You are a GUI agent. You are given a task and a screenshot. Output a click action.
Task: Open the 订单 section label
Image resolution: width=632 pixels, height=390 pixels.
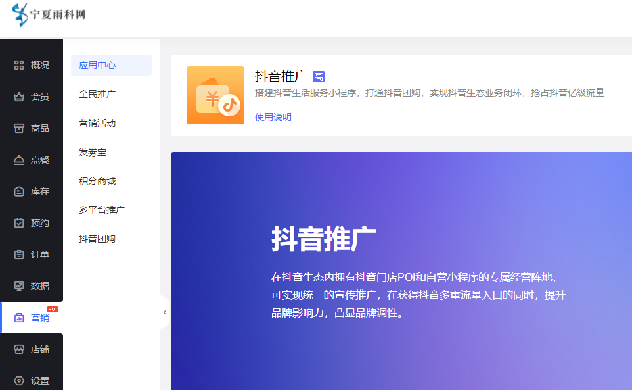[40, 255]
